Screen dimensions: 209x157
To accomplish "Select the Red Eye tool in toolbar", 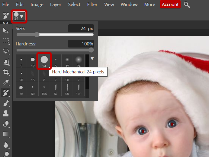I will [x=6, y=93].
